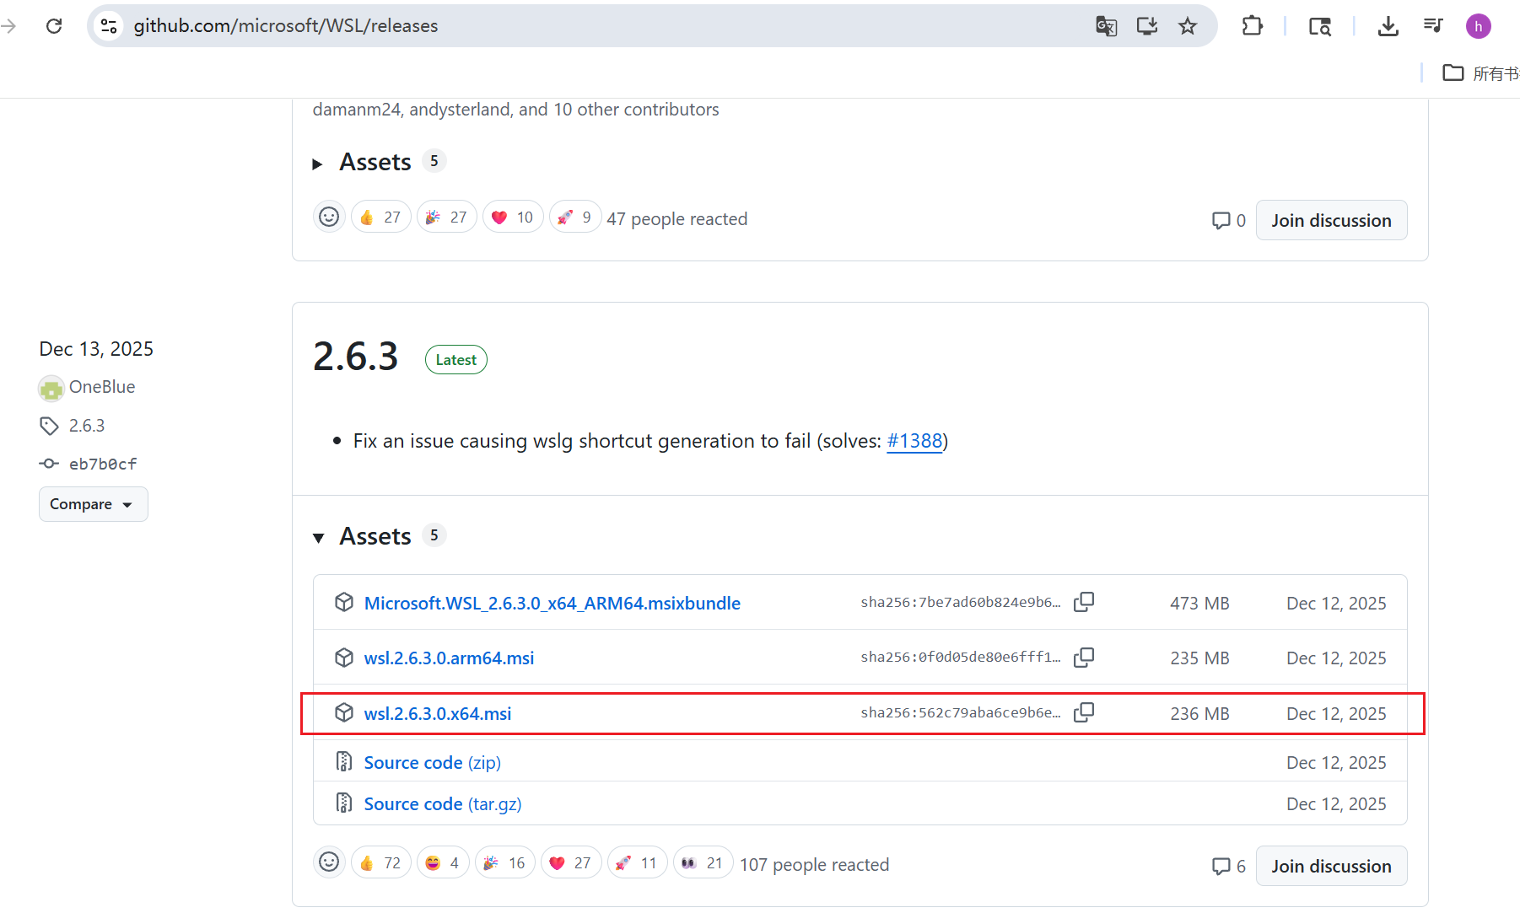Download wsl.2.6.3.0.arm64.msi

[449, 658]
